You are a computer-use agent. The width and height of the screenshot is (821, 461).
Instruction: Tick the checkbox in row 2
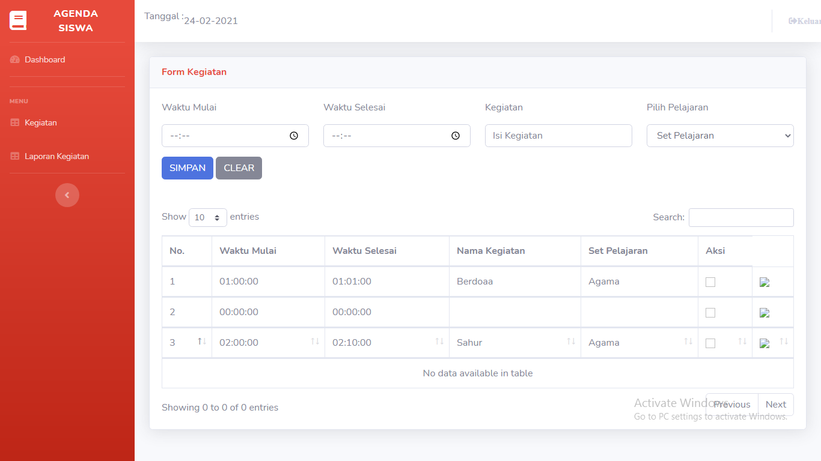(x=710, y=313)
